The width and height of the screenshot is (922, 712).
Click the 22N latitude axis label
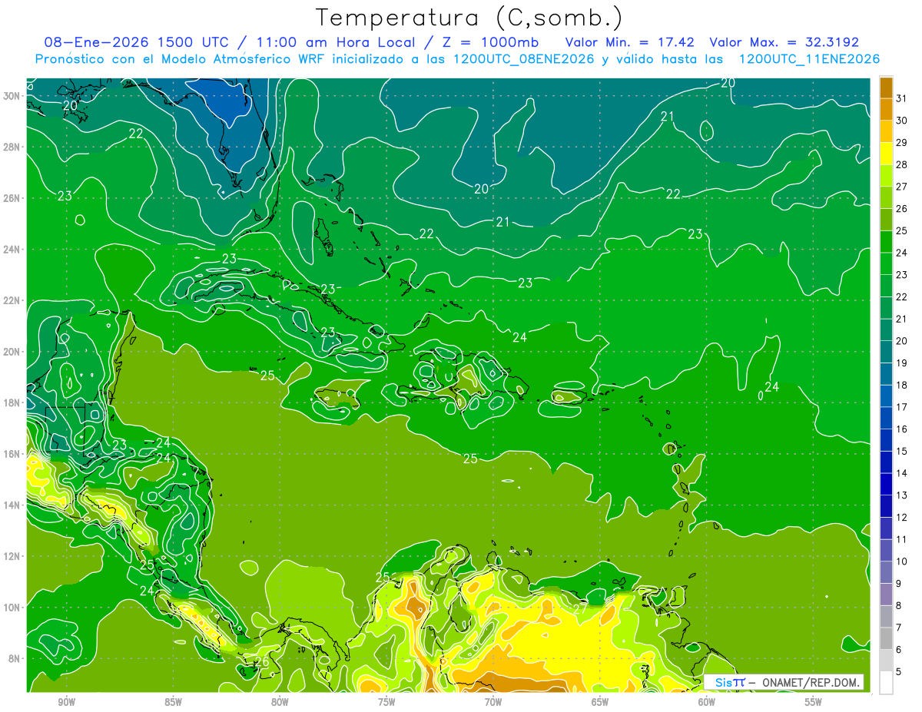[x=11, y=300]
